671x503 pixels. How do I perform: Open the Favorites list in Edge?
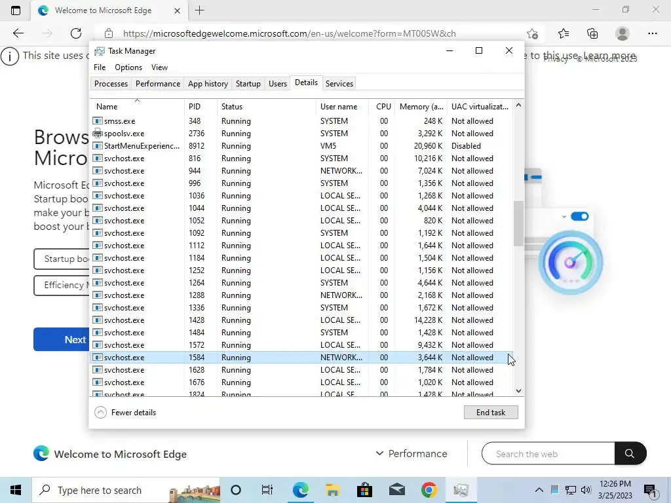pos(564,33)
